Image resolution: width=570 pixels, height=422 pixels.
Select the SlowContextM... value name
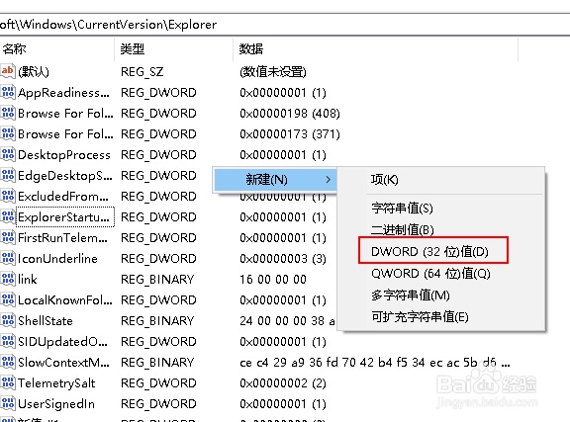point(63,363)
